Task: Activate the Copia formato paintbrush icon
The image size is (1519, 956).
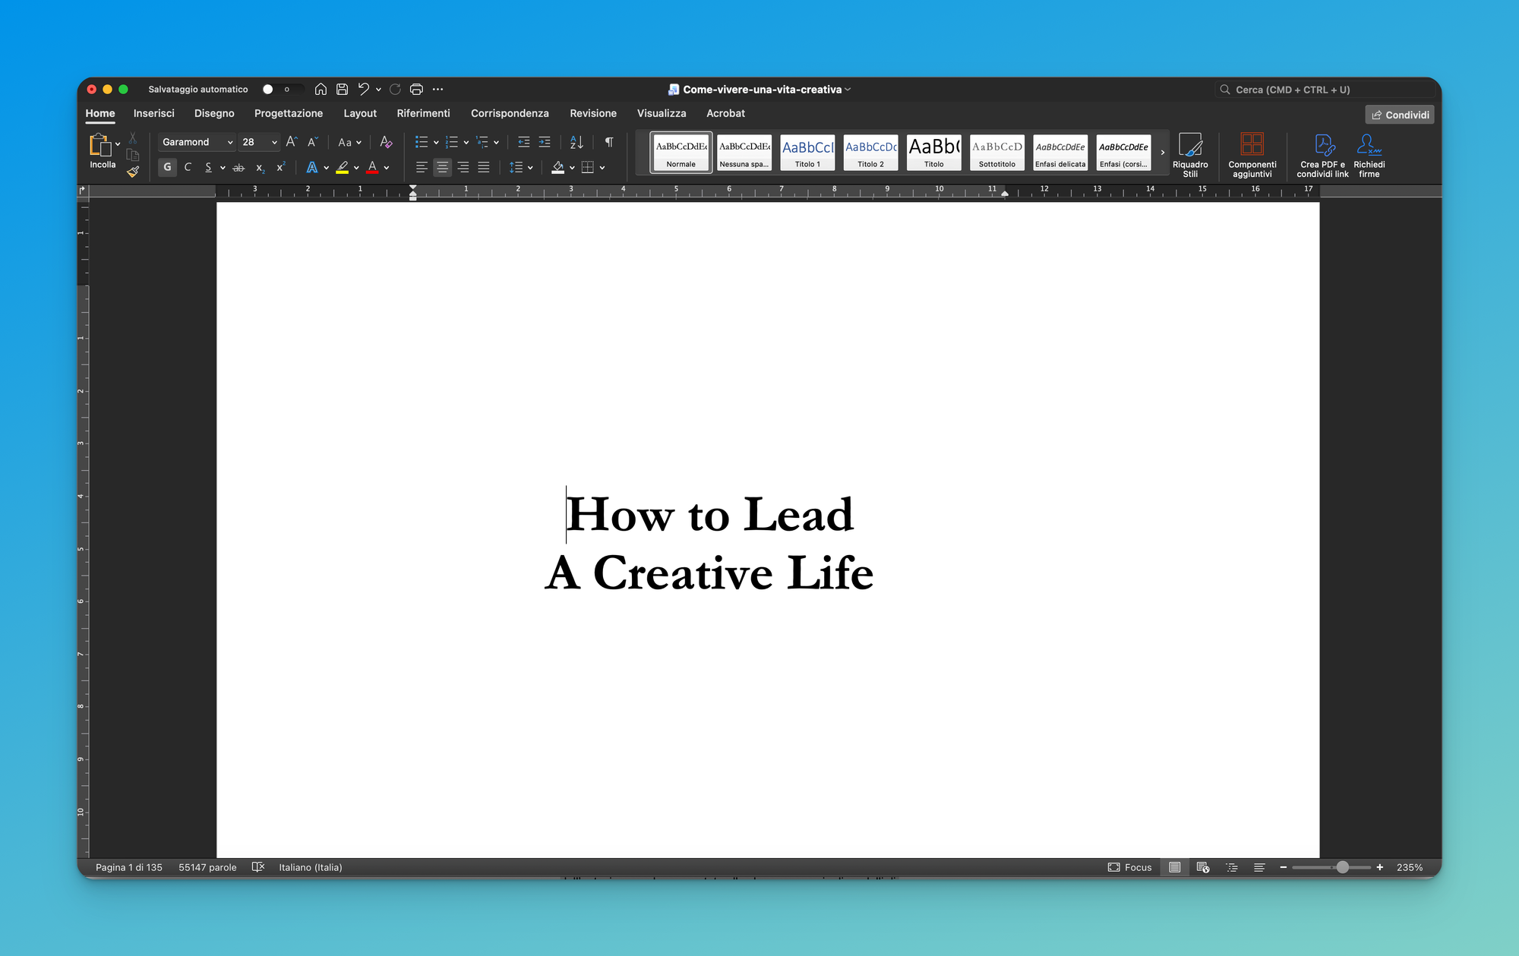Action: coord(133,172)
